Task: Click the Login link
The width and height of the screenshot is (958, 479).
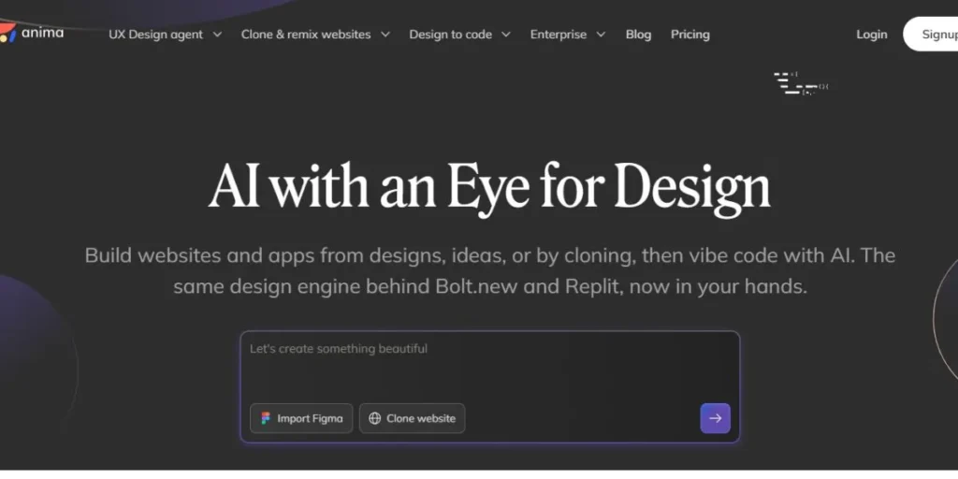Action: (x=871, y=35)
